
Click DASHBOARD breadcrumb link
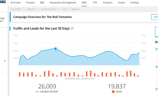click(16, 9)
